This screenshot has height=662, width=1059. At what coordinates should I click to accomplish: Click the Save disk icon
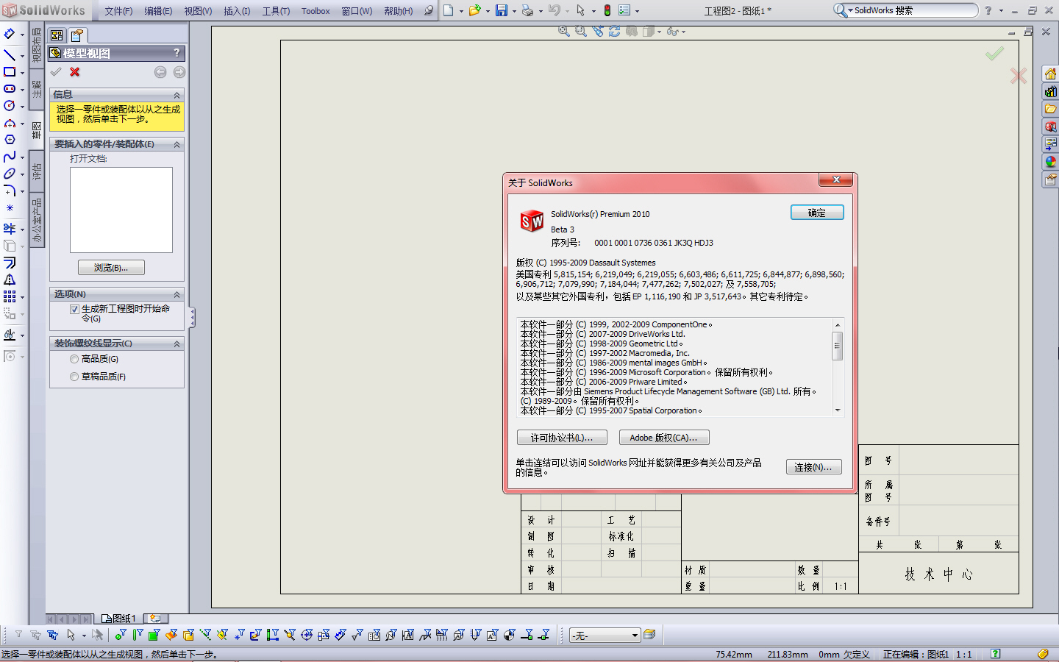tap(502, 10)
